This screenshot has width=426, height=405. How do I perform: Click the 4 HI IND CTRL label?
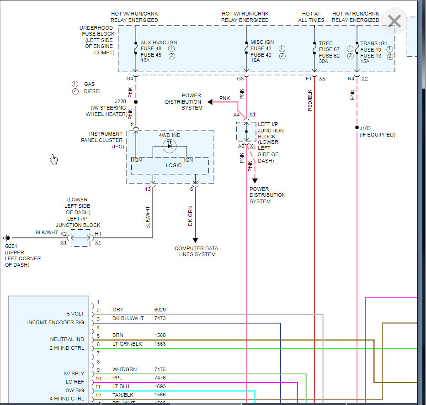click(67, 399)
